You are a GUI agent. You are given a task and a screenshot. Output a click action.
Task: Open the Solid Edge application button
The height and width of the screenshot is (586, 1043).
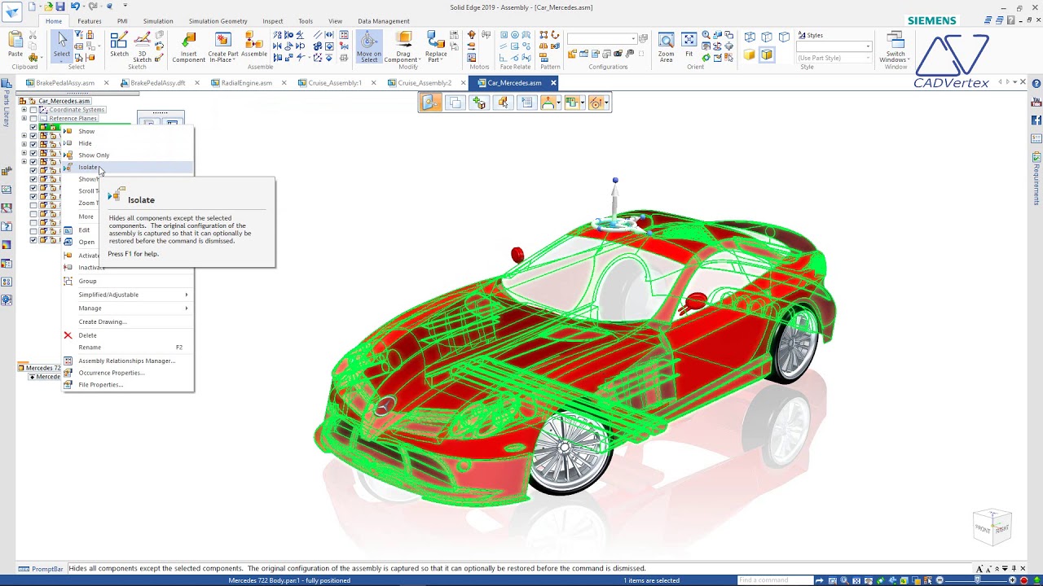tap(11, 11)
